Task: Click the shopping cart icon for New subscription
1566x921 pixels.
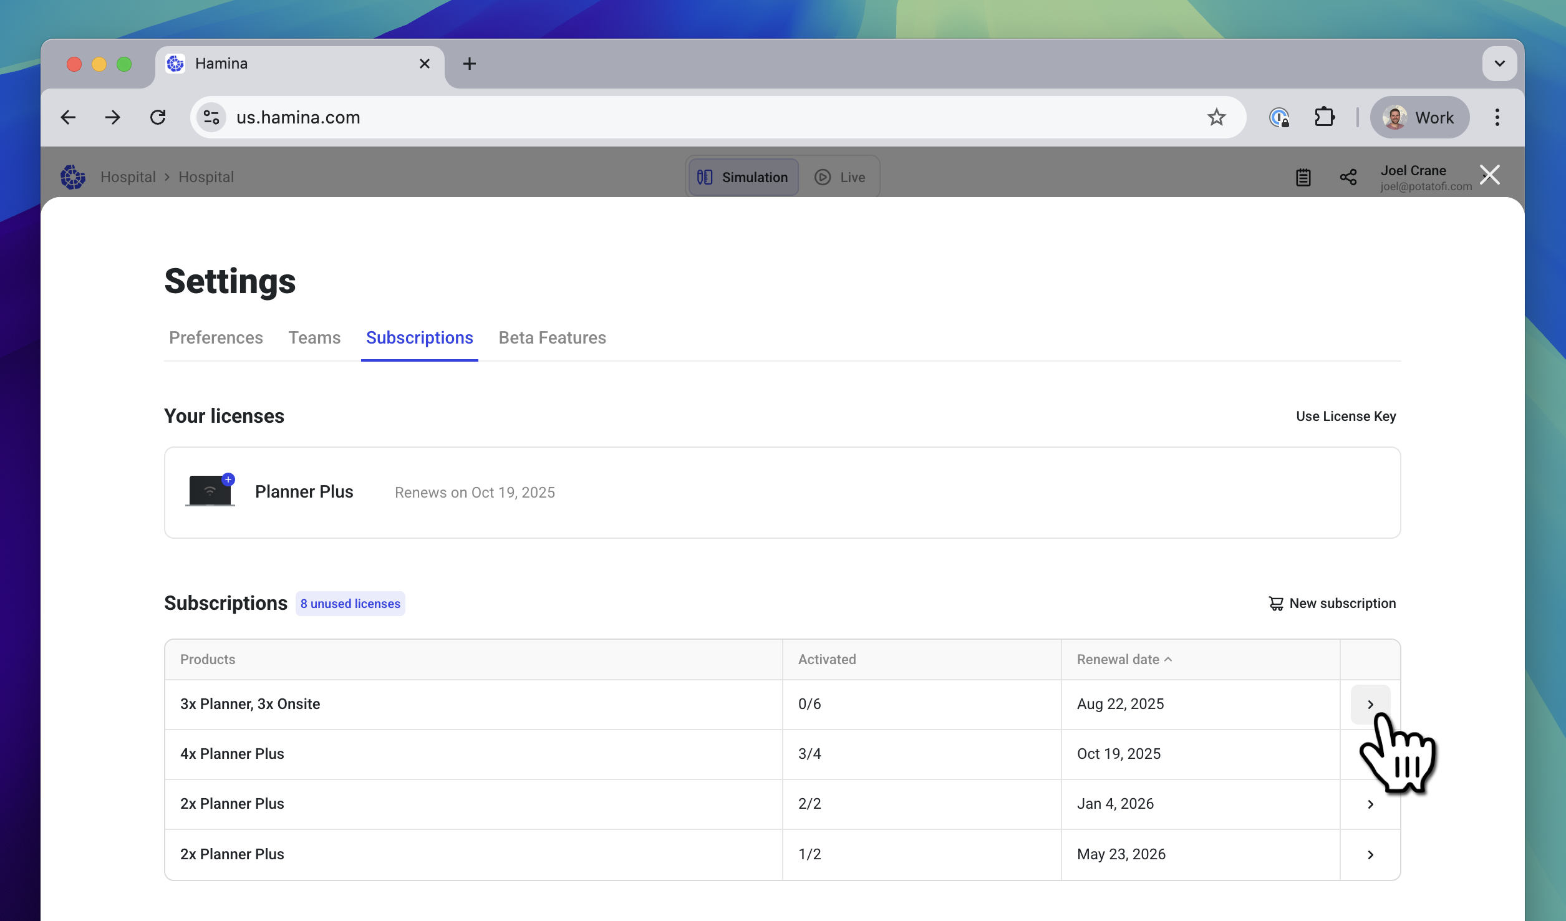Action: tap(1276, 604)
